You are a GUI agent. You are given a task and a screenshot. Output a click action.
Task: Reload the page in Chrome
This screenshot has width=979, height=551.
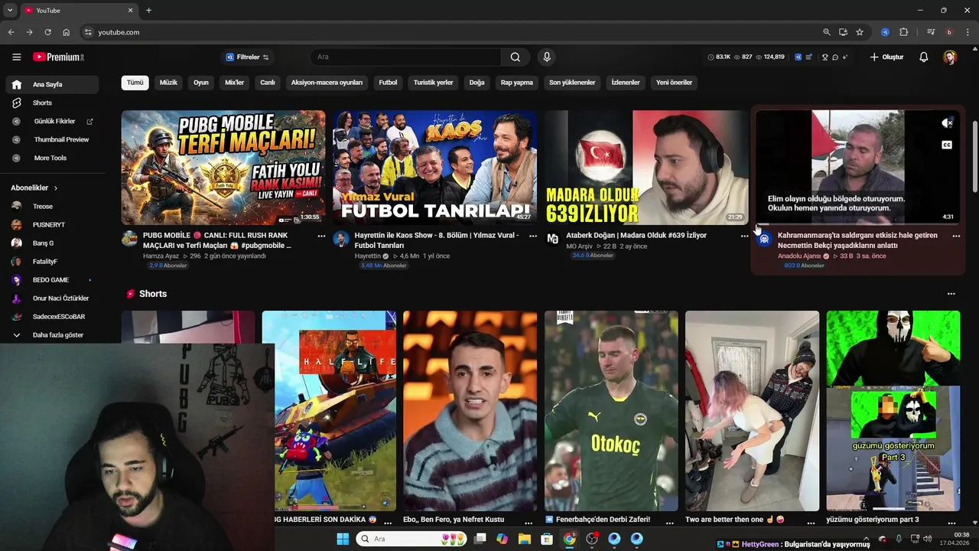click(47, 32)
